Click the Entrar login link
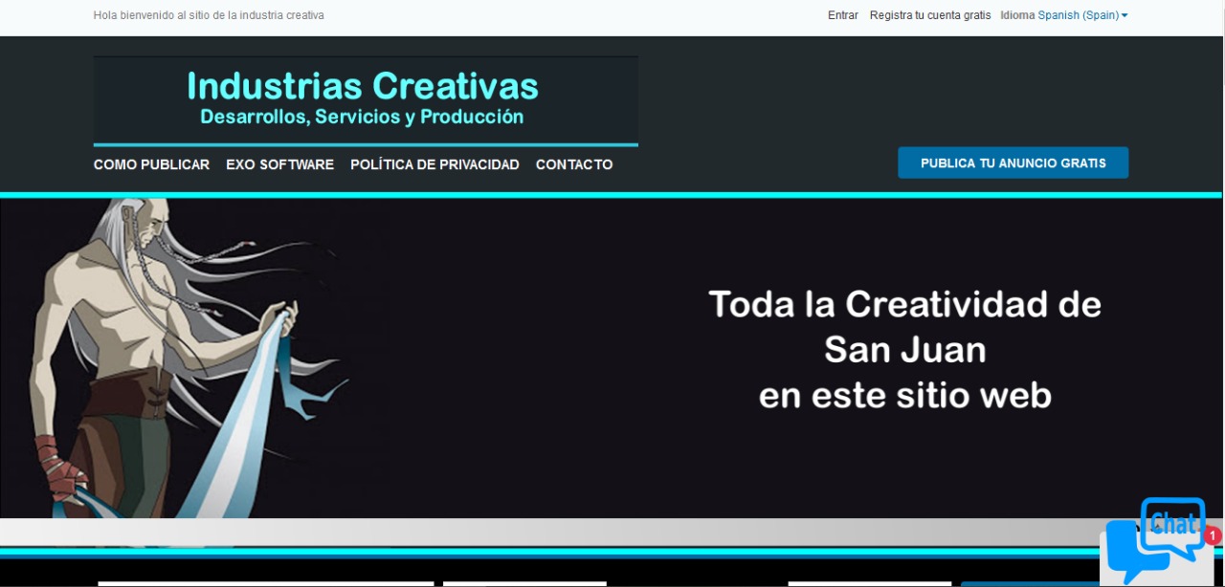The width and height of the screenshot is (1225, 587). point(842,15)
